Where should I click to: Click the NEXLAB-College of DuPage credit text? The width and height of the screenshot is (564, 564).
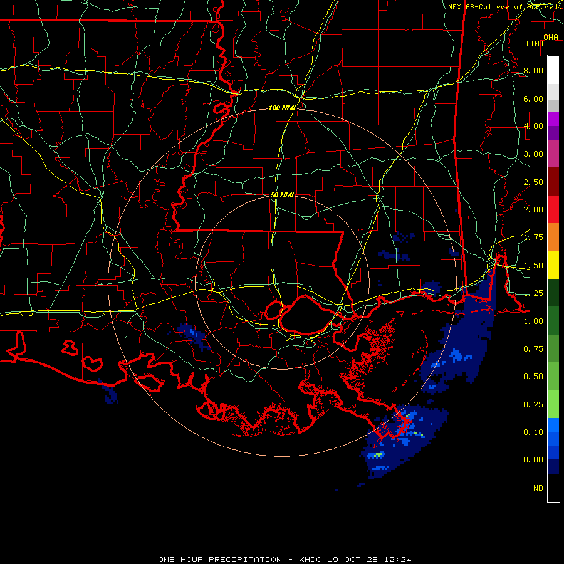click(505, 7)
